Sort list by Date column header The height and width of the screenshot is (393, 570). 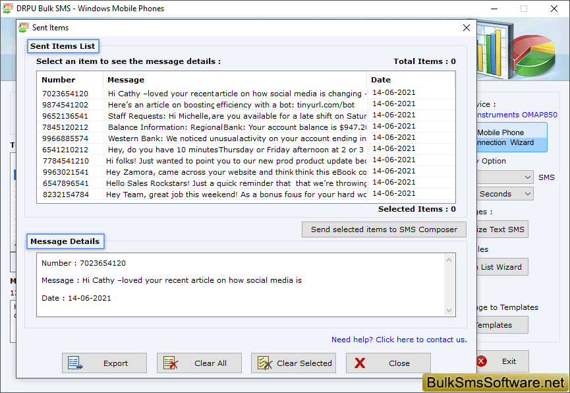click(411, 80)
